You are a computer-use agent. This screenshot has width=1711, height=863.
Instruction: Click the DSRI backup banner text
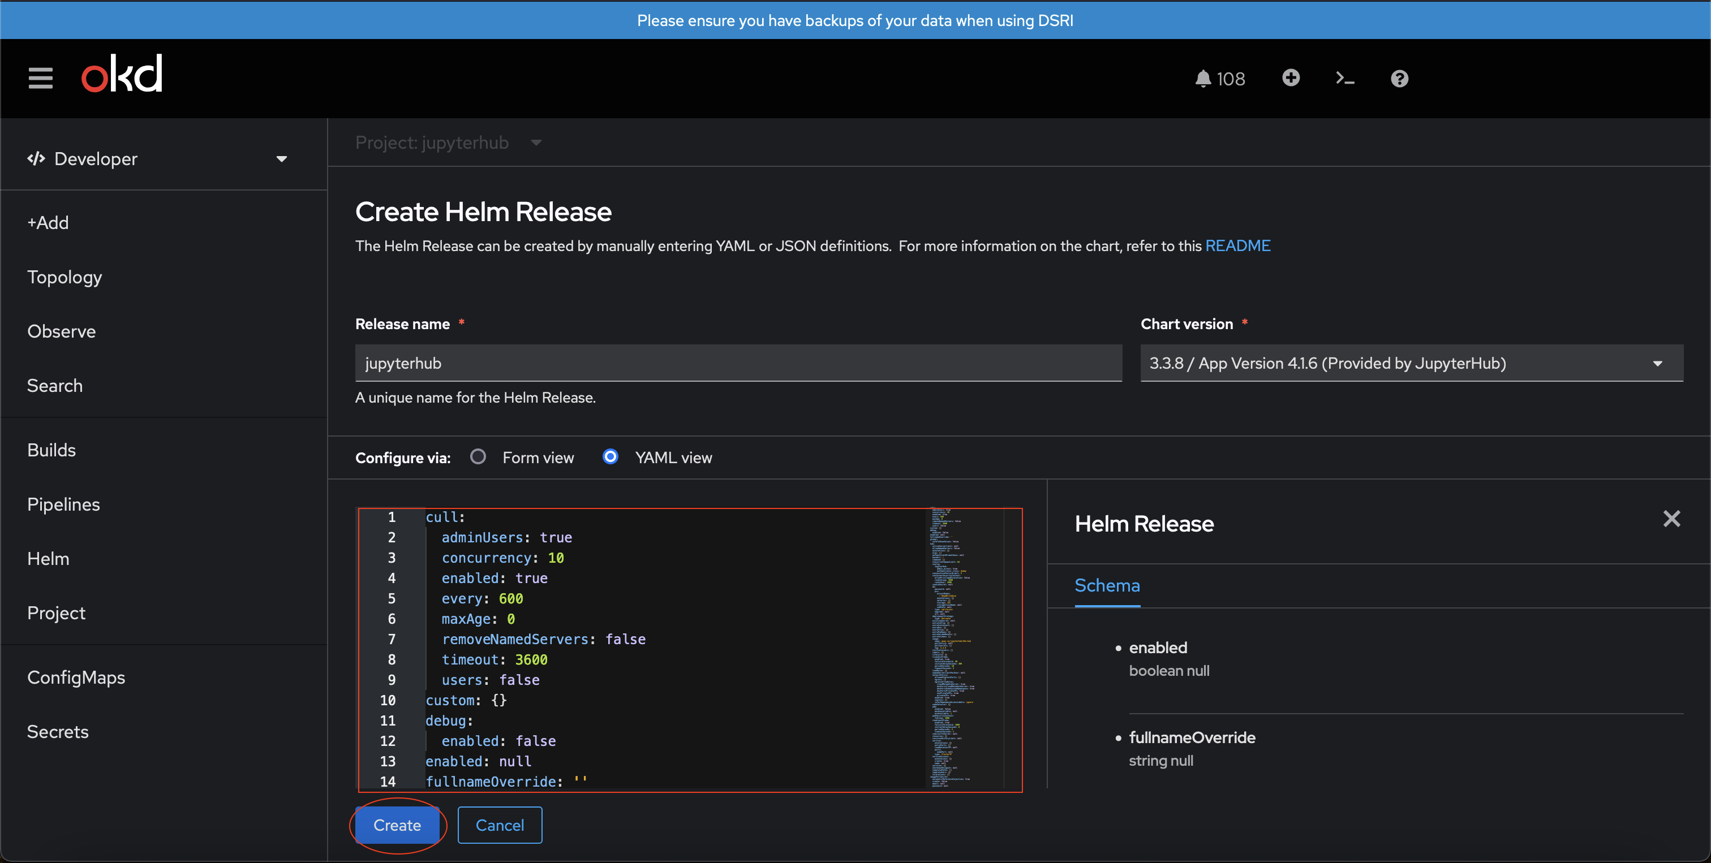coord(855,20)
